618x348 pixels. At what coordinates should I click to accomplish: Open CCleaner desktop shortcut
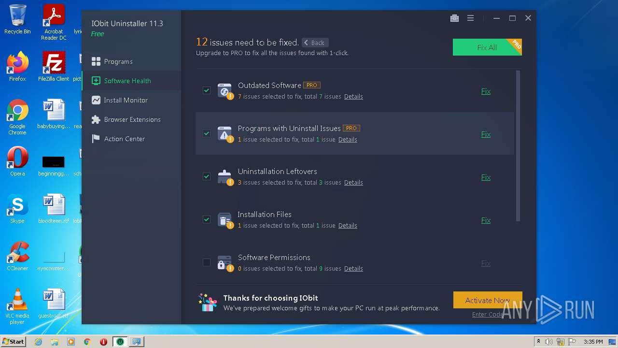click(17, 256)
